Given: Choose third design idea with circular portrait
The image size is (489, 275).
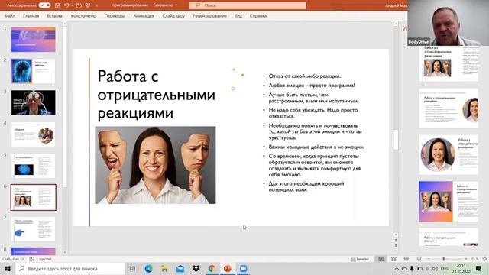Looking at the screenshot, I should tap(449, 154).
